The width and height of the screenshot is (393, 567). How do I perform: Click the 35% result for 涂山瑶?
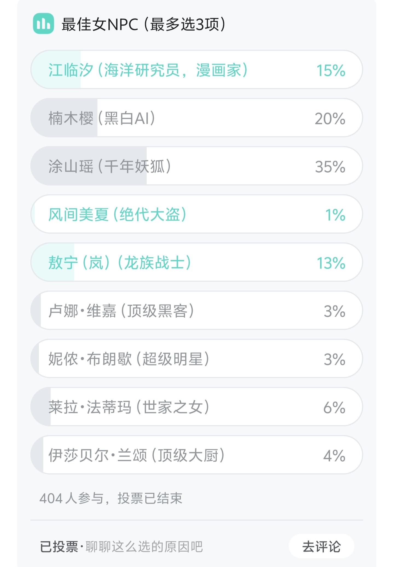pos(330,166)
